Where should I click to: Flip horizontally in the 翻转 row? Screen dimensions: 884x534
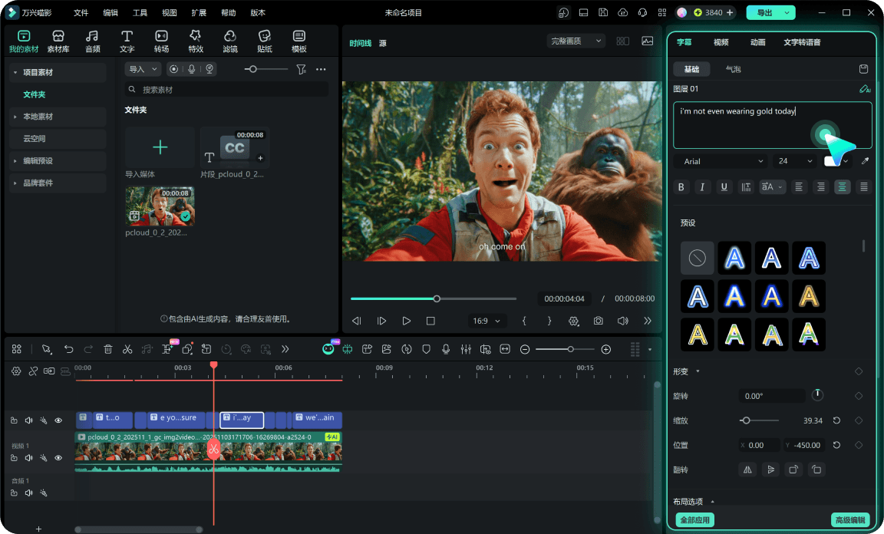[x=747, y=470]
